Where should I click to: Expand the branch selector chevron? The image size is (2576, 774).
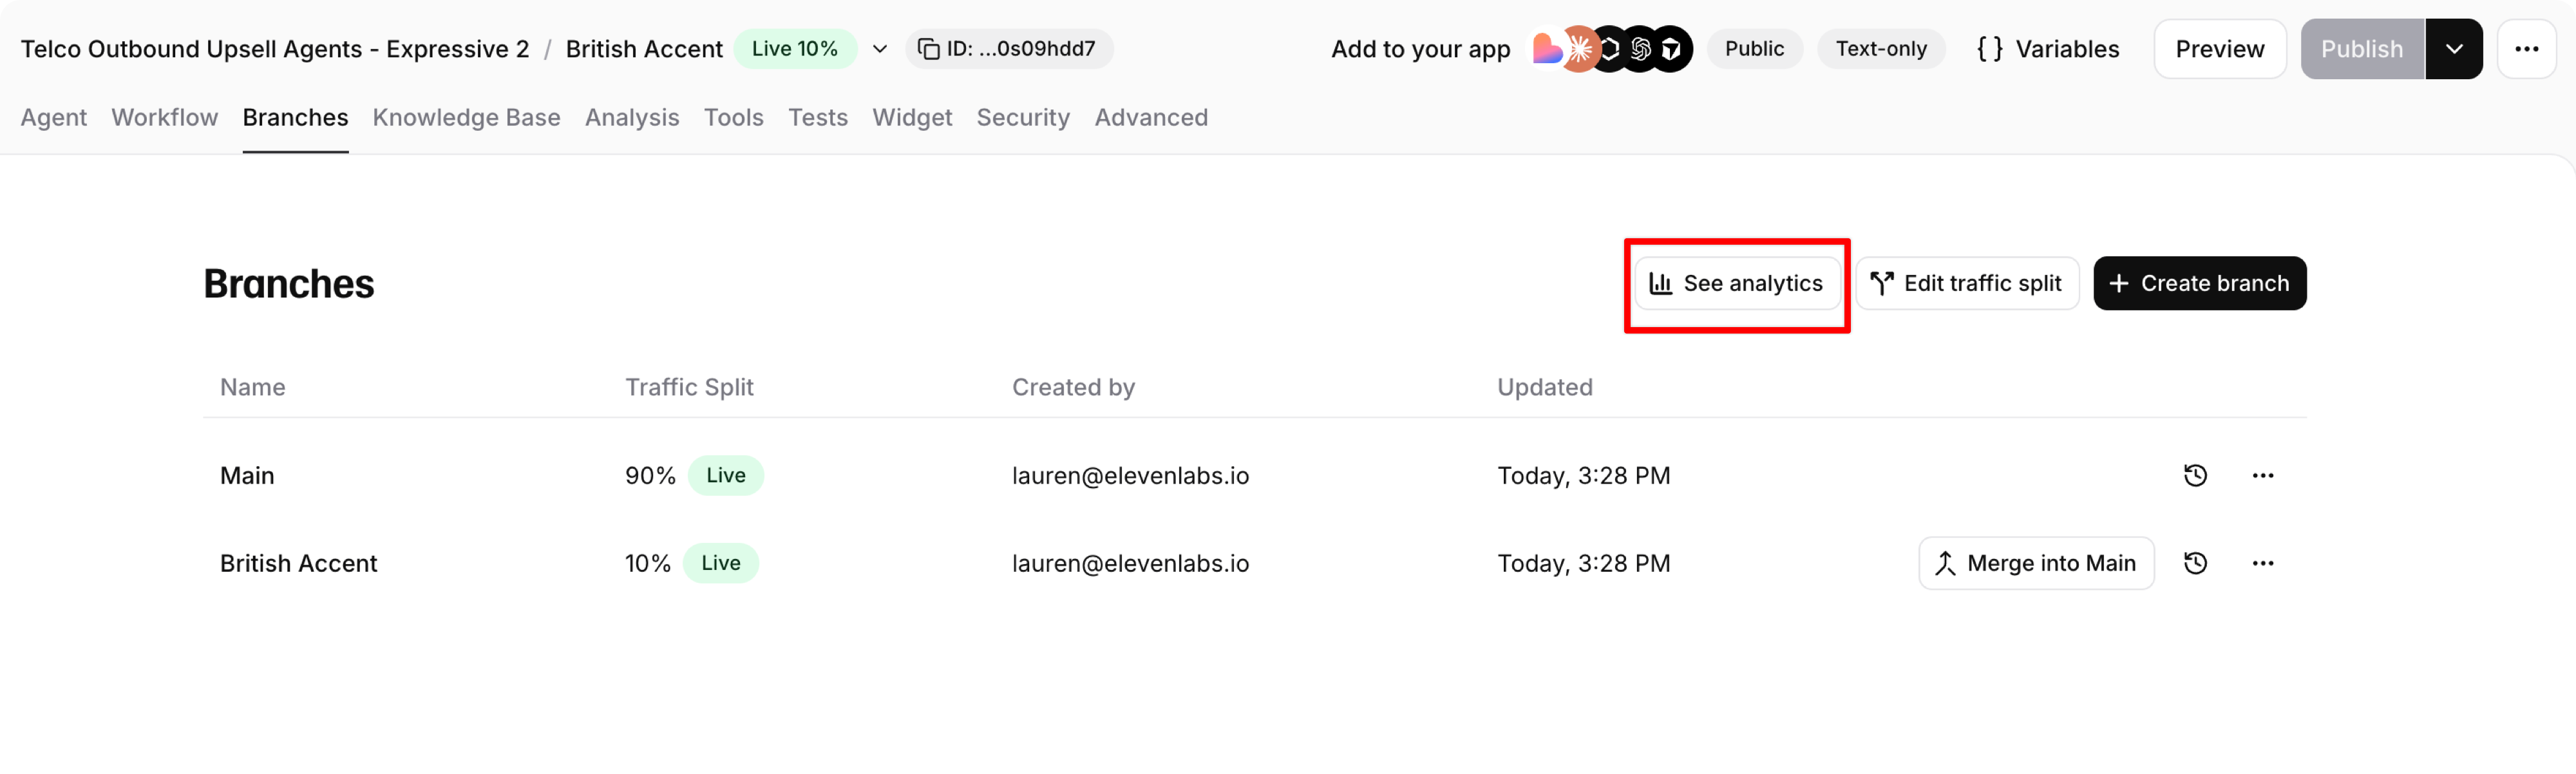point(880,49)
